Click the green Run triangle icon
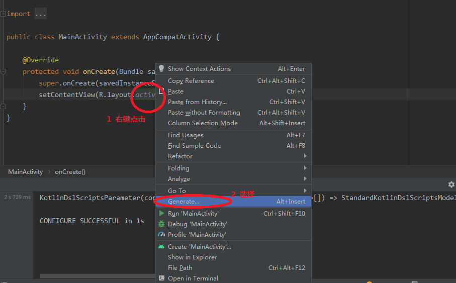Image resolution: width=456 pixels, height=283 pixels. 161,213
